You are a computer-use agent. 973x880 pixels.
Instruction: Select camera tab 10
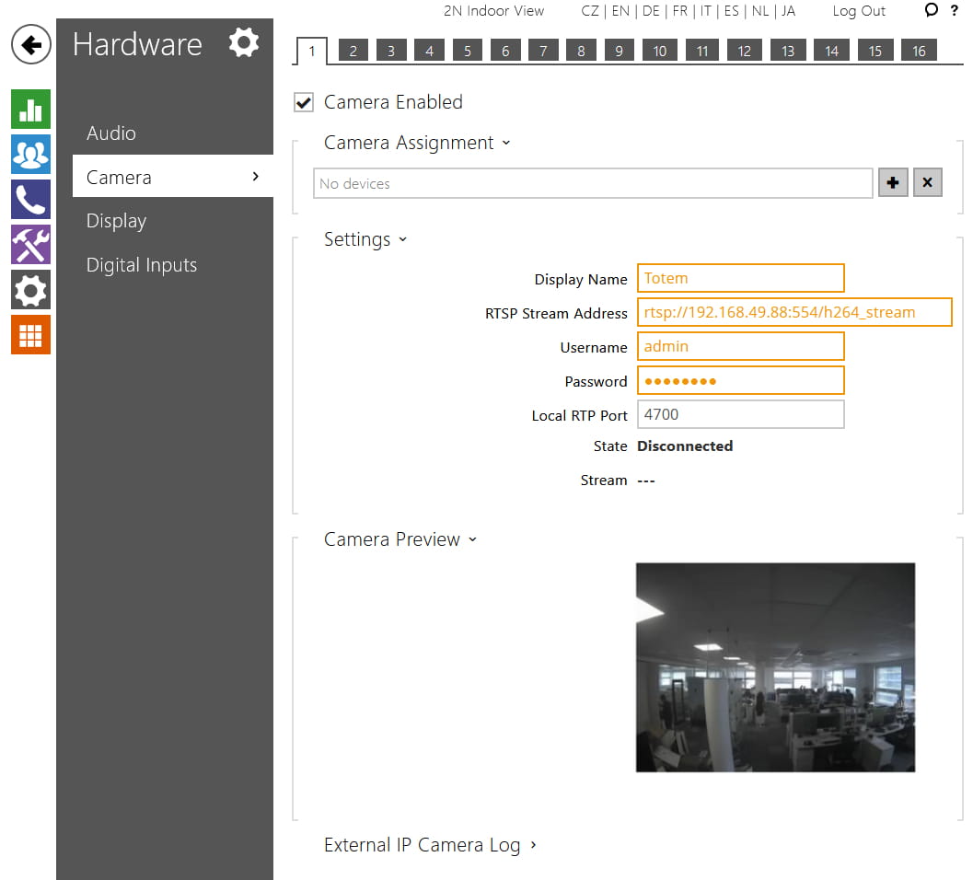point(660,51)
